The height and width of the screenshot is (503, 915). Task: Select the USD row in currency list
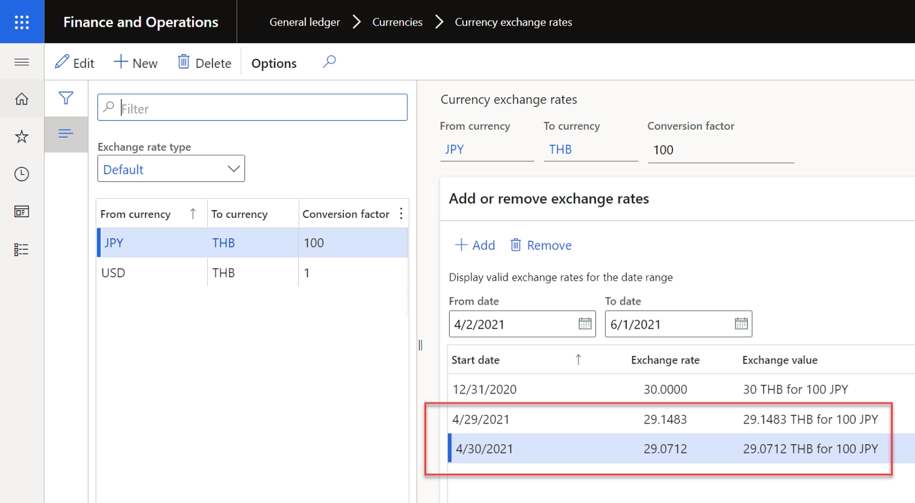click(x=252, y=273)
